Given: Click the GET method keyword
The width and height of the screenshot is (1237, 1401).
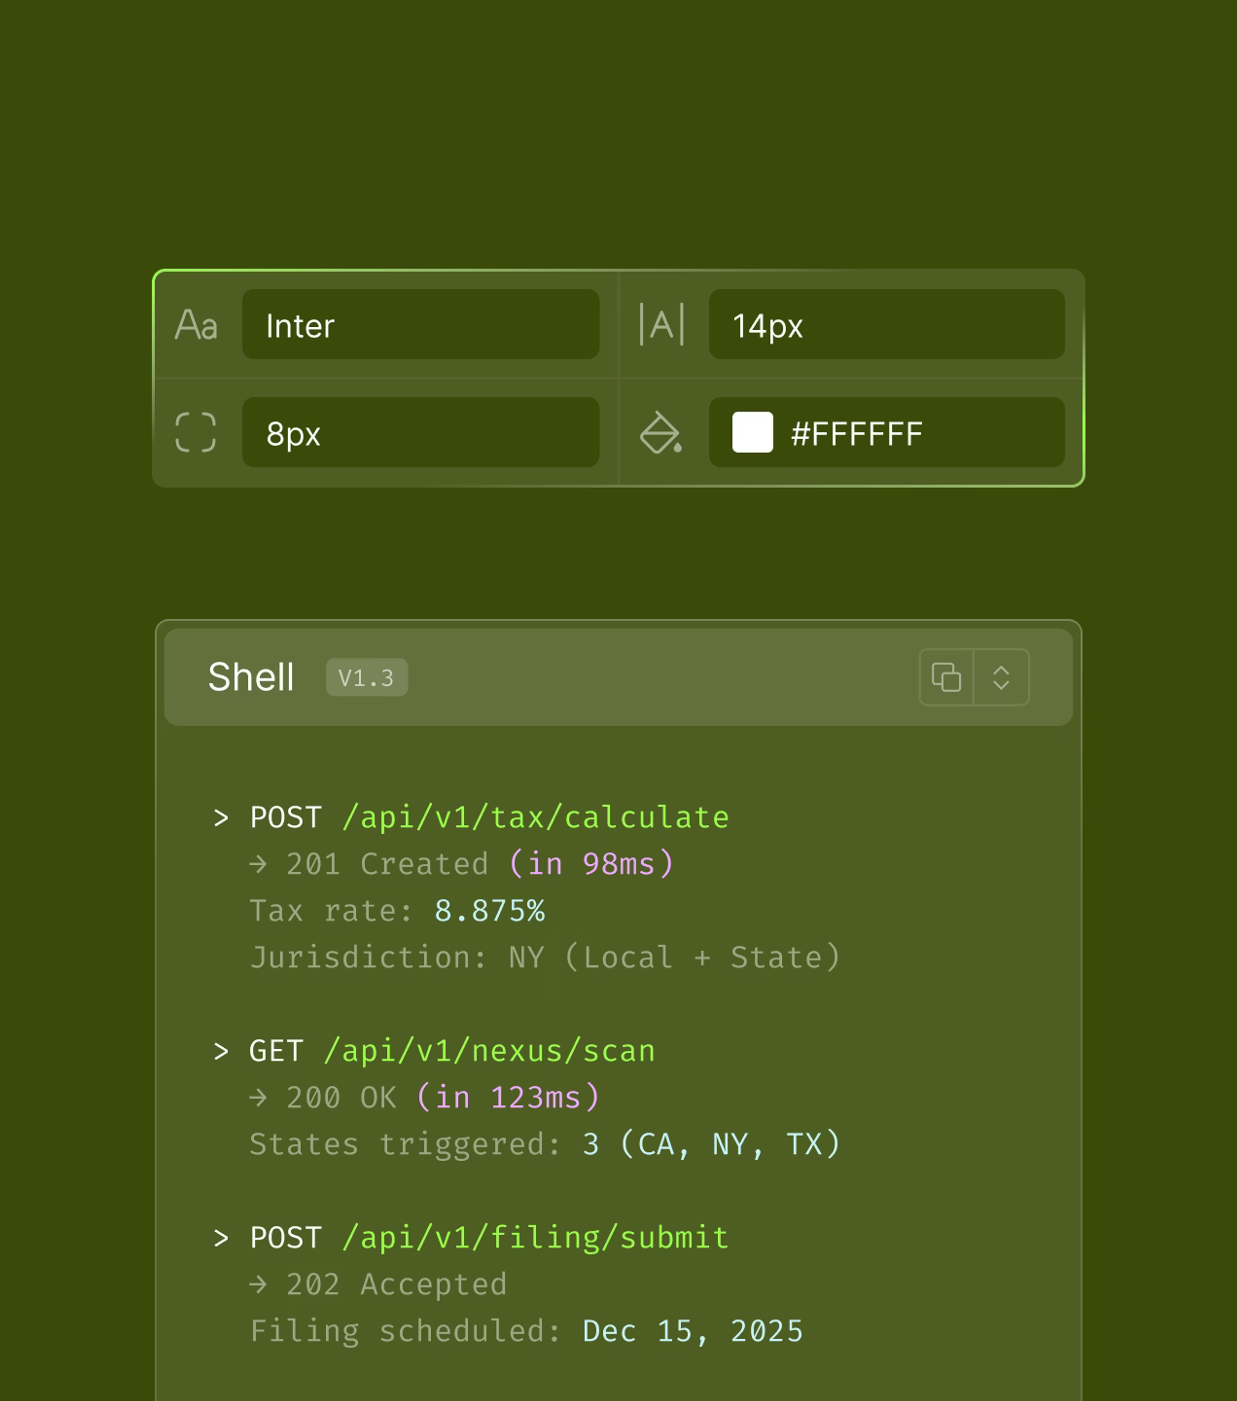Looking at the screenshot, I should (276, 1051).
